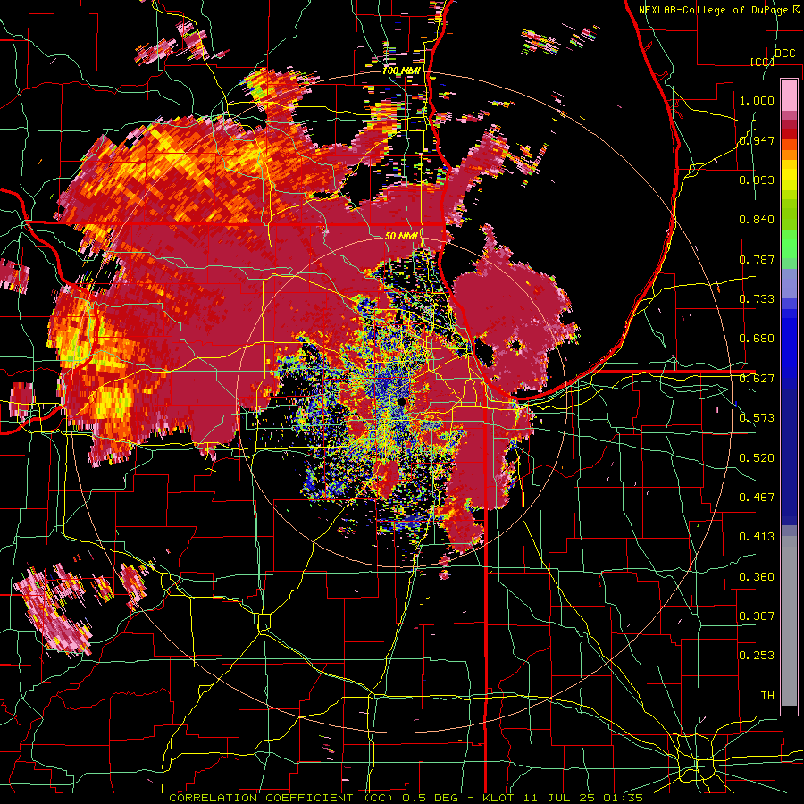The image size is (804, 804).
Task: Click the 0.893 scale value
Action: [x=757, y=180]
